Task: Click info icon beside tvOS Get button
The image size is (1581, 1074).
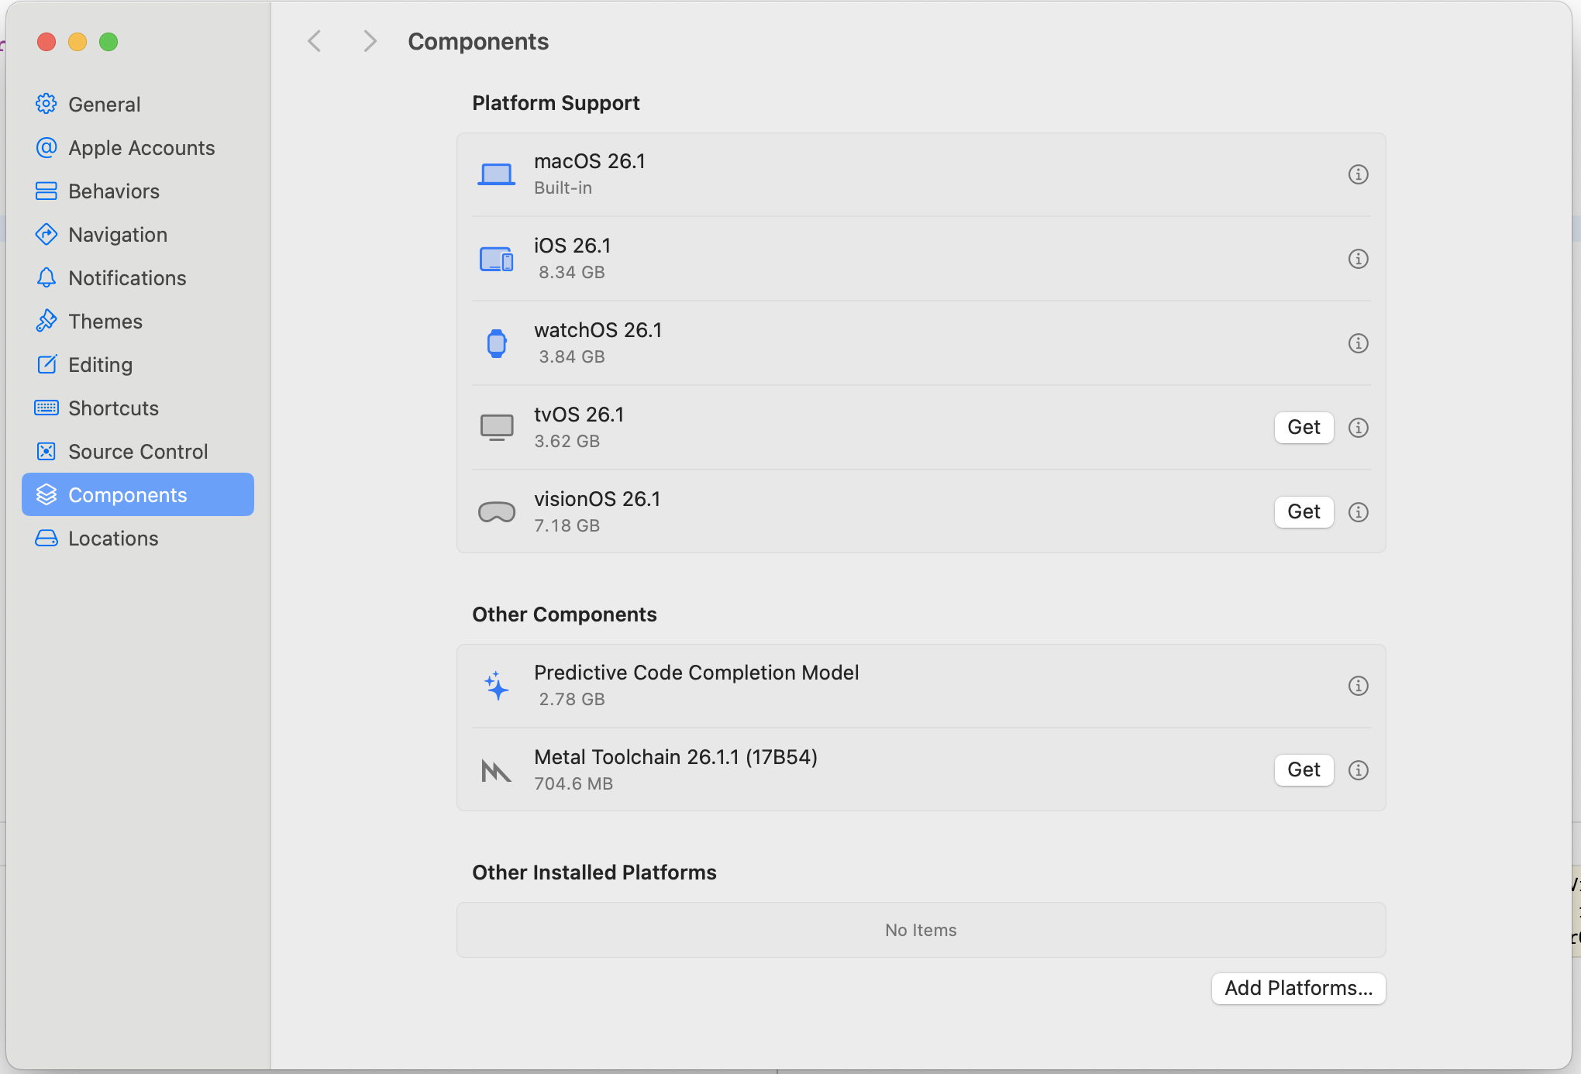Action: click(1358, 428)
